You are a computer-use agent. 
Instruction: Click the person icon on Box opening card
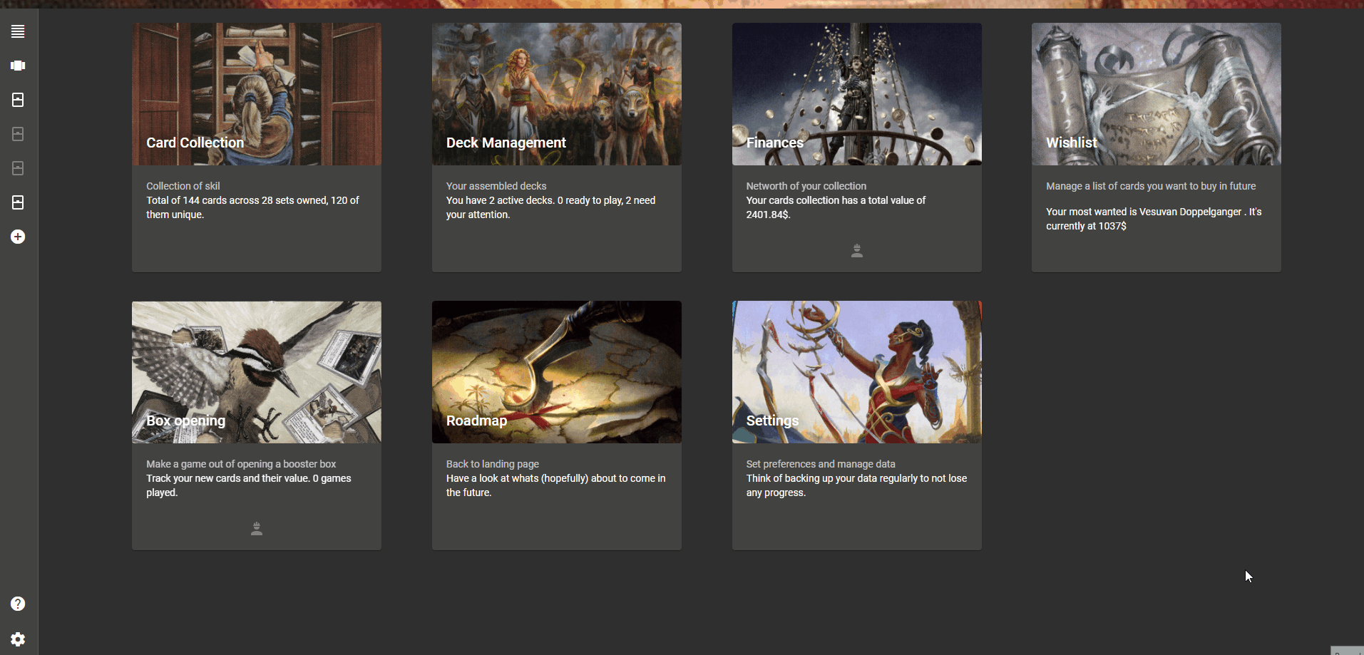pyautogui.click(x=257, y=529)
